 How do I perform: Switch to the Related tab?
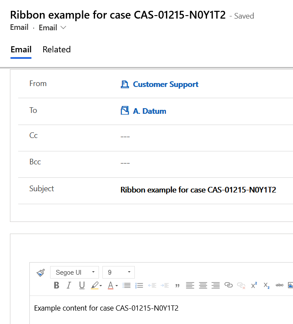point(57,50)
